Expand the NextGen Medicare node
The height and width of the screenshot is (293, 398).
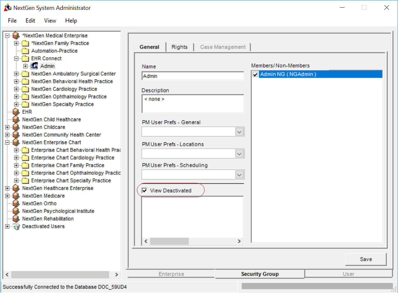point(7,196)
